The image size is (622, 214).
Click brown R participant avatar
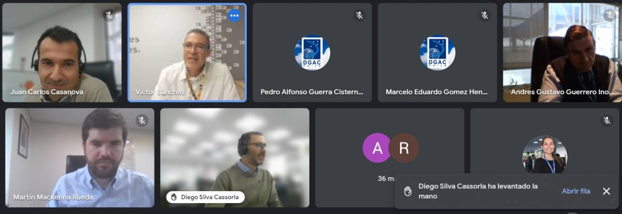tap(404, 148)
